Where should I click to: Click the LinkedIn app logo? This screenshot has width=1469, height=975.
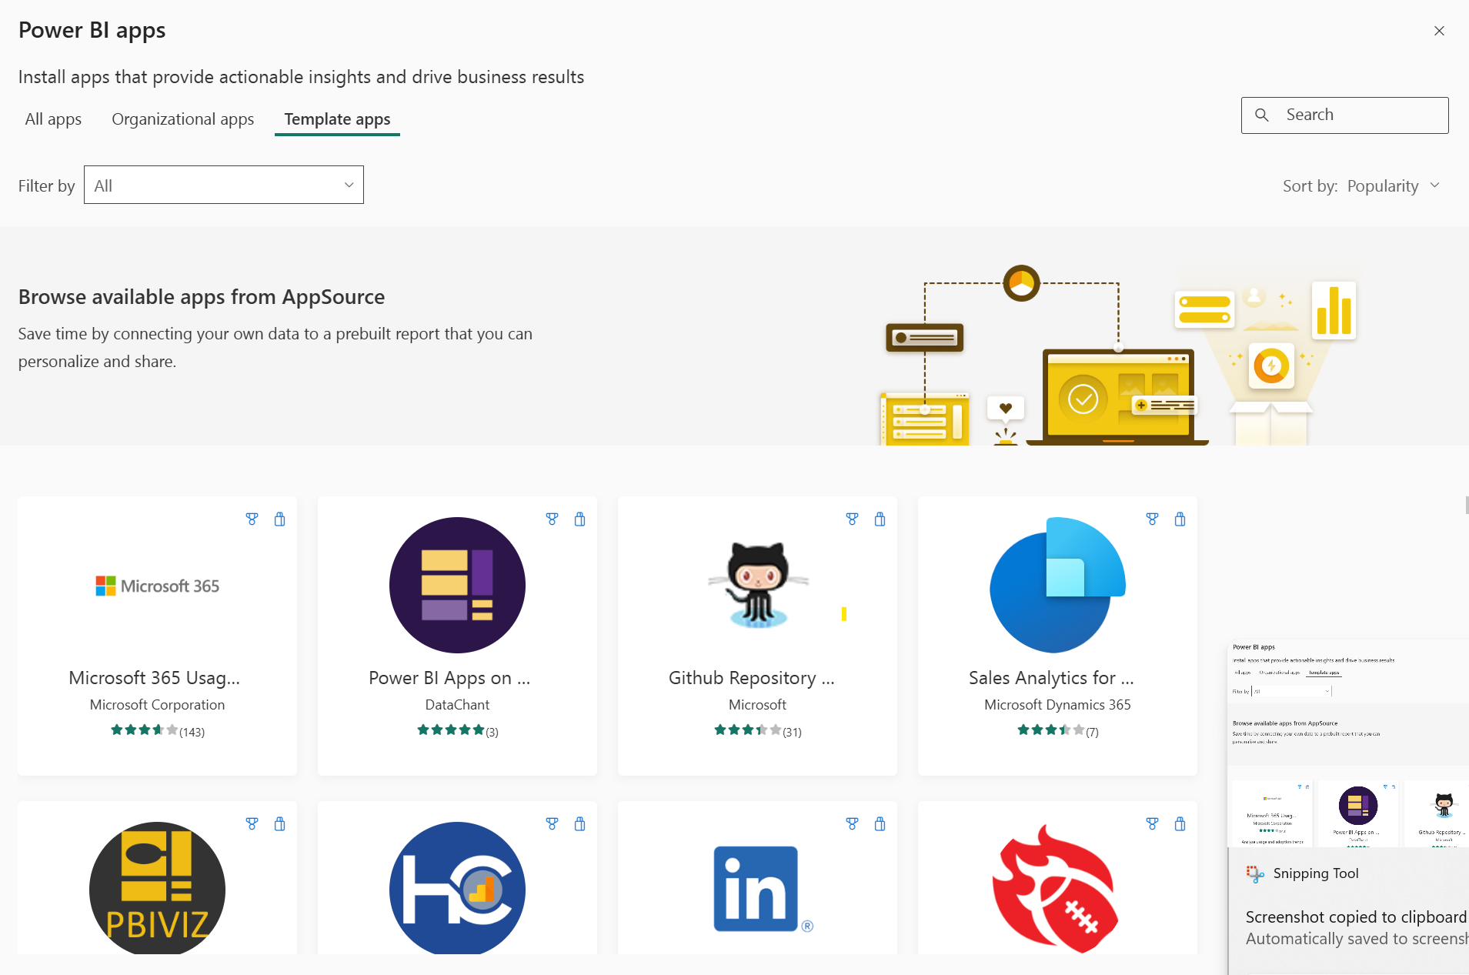tap(763, 889)
